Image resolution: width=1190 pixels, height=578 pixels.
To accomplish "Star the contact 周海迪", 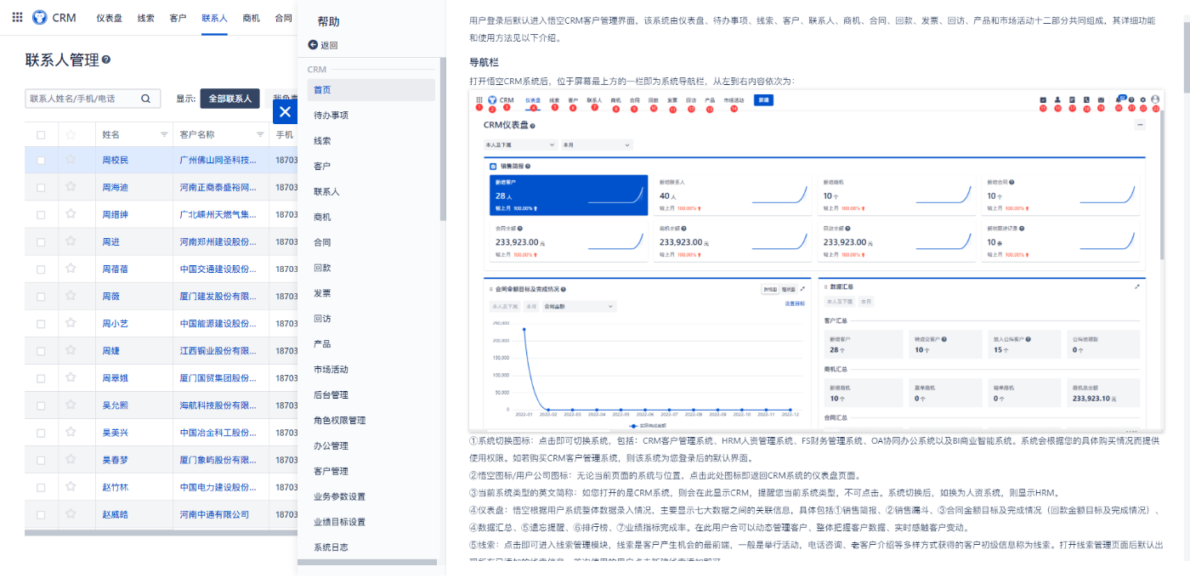I will coord(71,187).
